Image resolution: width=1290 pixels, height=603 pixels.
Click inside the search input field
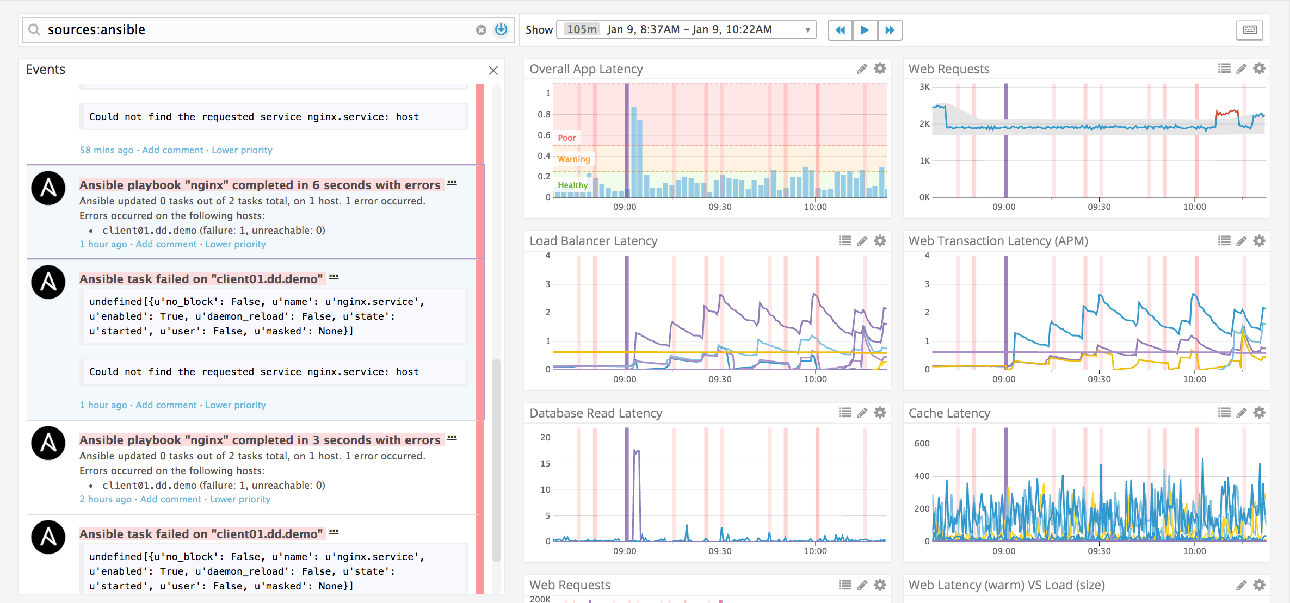(218, 30)
